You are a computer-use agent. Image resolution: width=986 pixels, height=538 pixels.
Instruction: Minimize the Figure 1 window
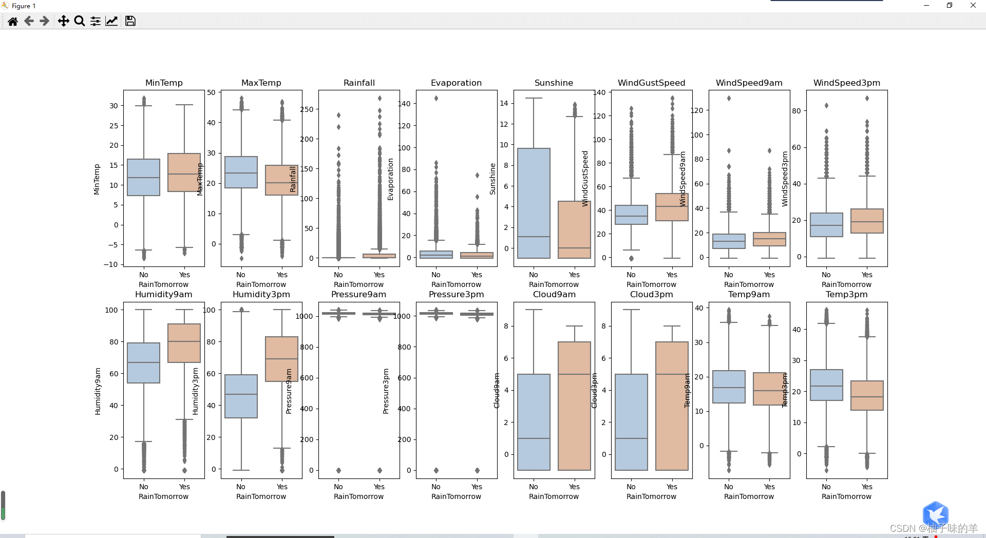926,6
